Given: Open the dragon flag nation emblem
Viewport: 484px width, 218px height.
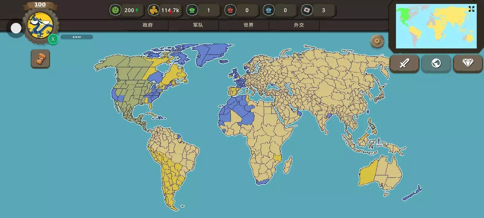Looking at the screenshot, I should pyautogui.click(x=40, y=25).
